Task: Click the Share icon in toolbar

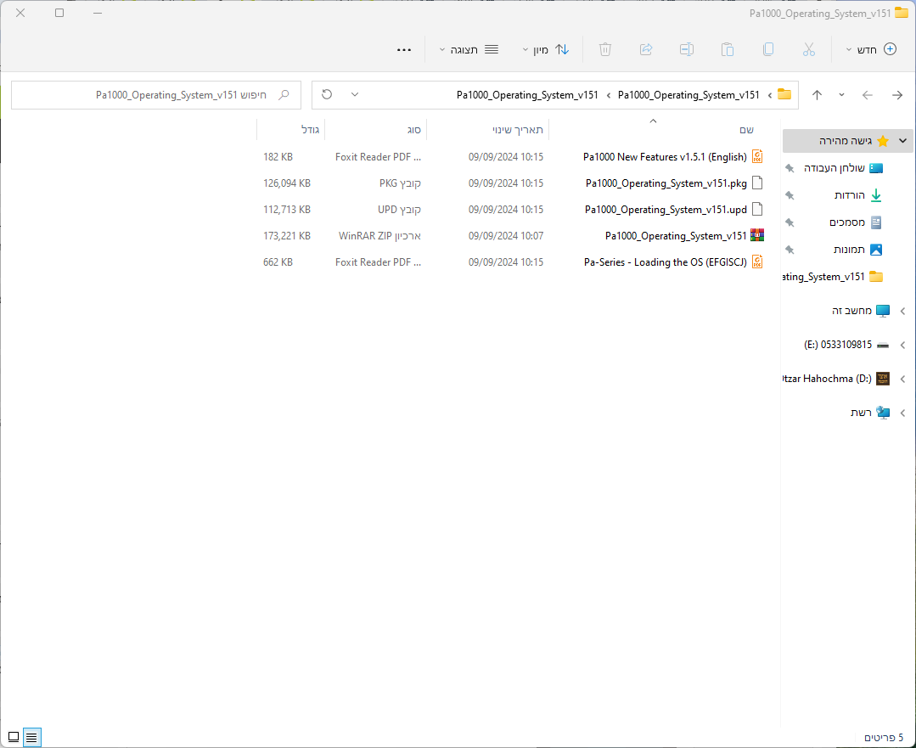Action: [x=646, y=50]
